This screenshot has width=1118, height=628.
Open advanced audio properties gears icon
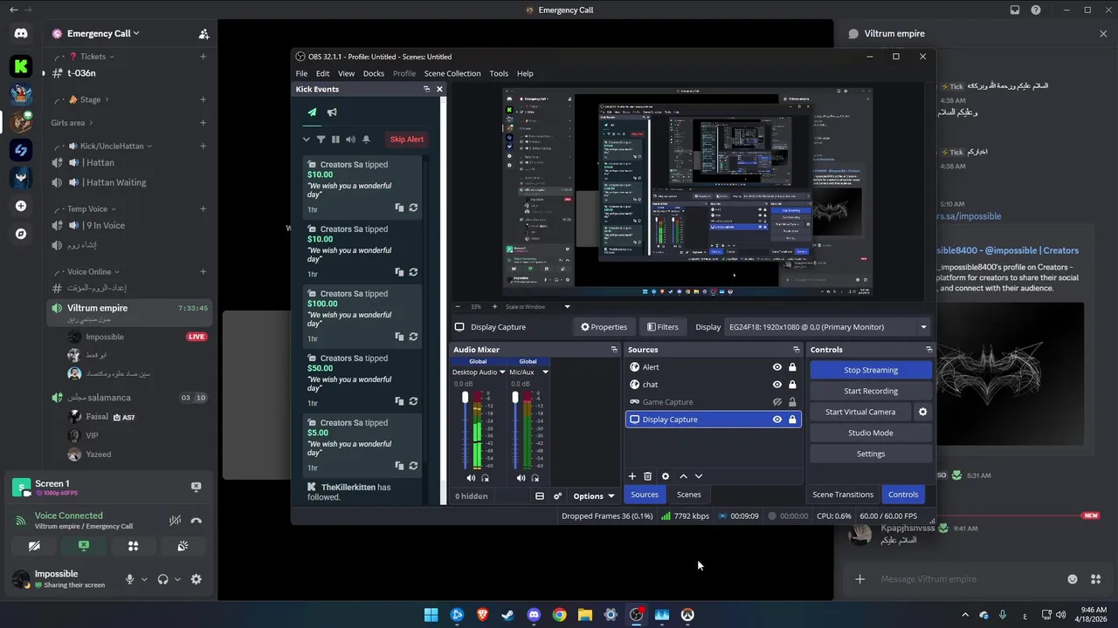click(557, 496)
